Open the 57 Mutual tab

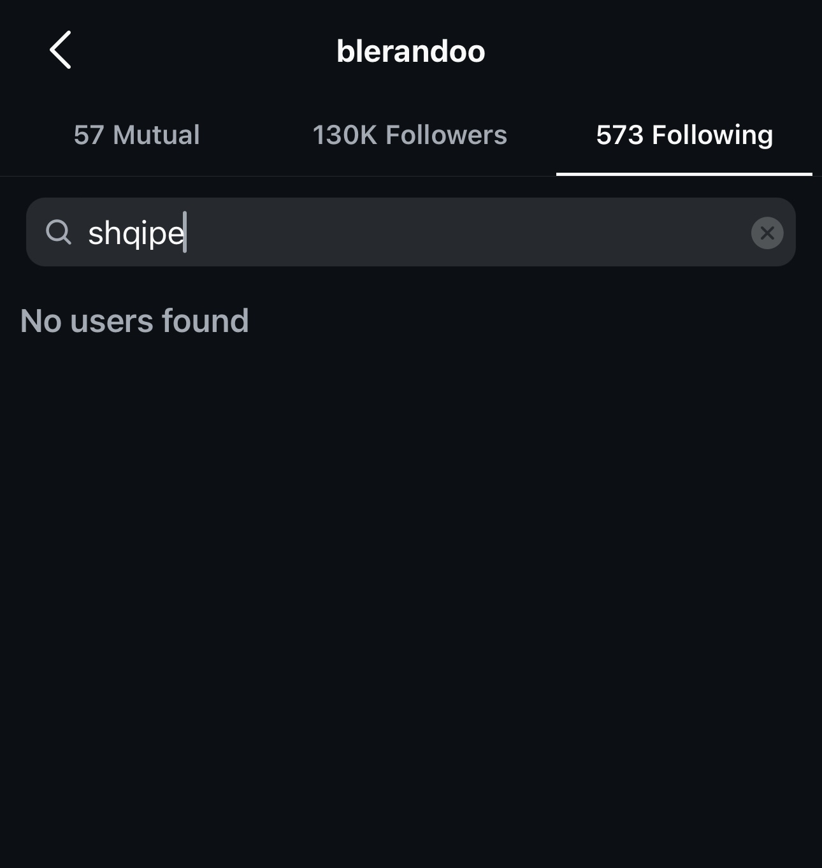pos(136,135)
